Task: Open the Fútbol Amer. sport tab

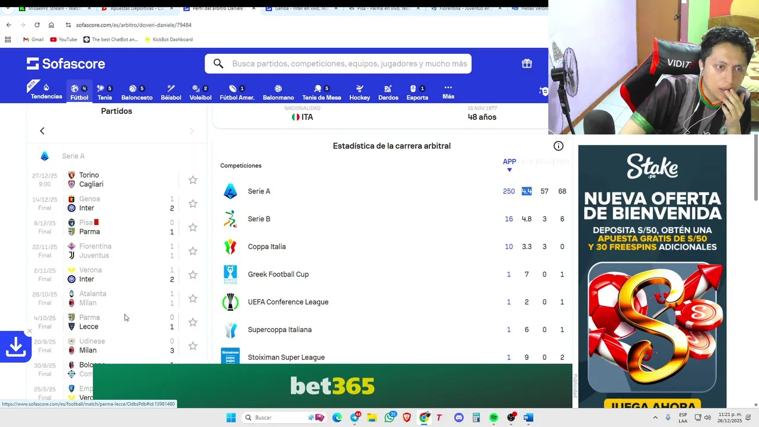Action: 237,93
